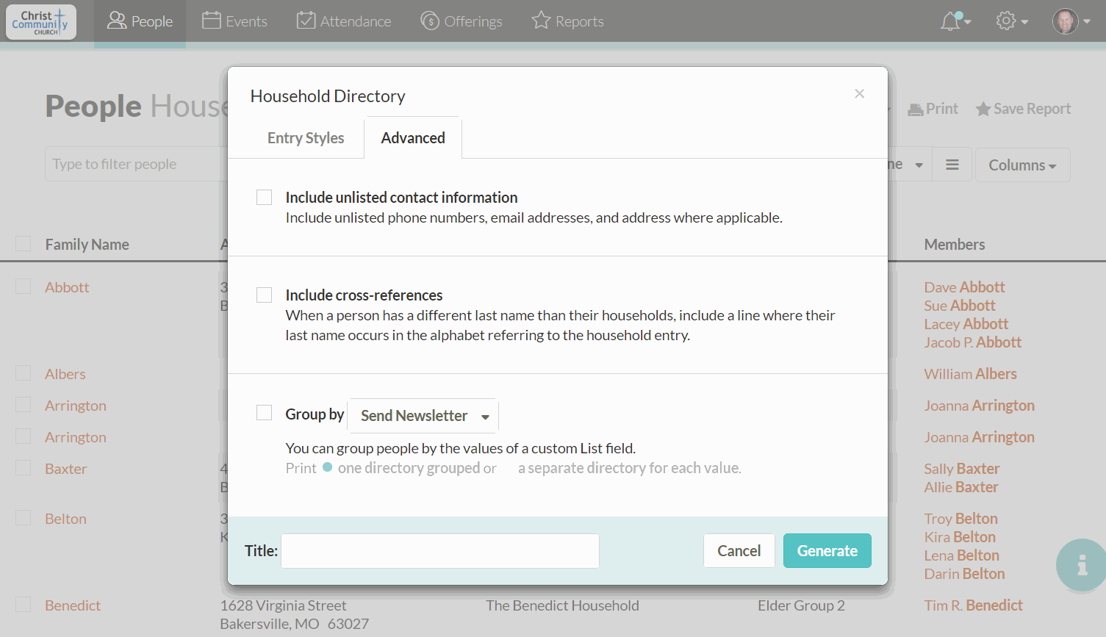This screenshot has width=1106, height=637.
Task: Enable Include unlisted contact information
Action: (x=264, y=197)
